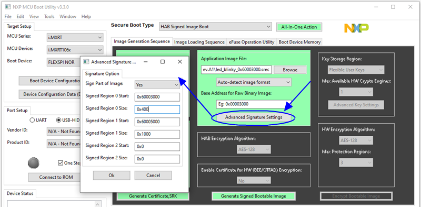Switch to Image Loading Sequence tab

point(199,42)
